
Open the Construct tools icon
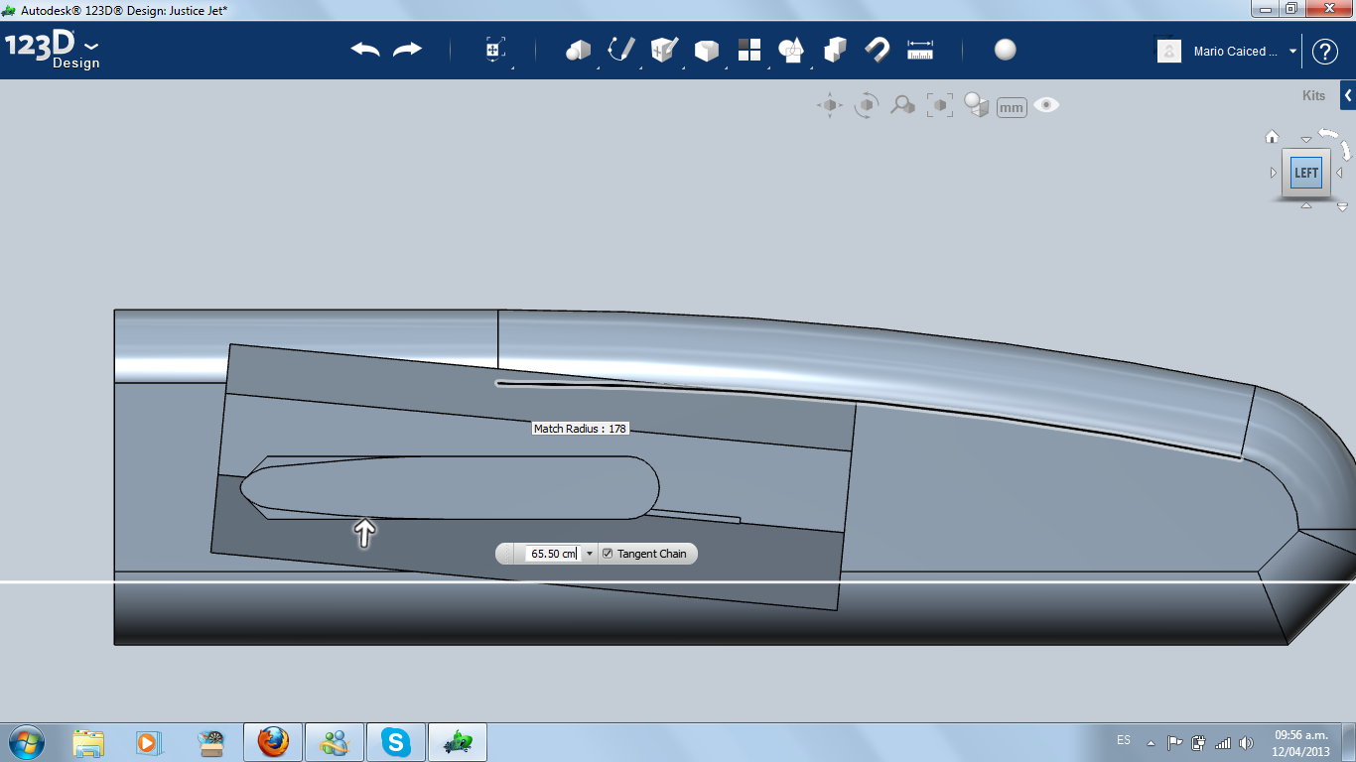[664, 50]
